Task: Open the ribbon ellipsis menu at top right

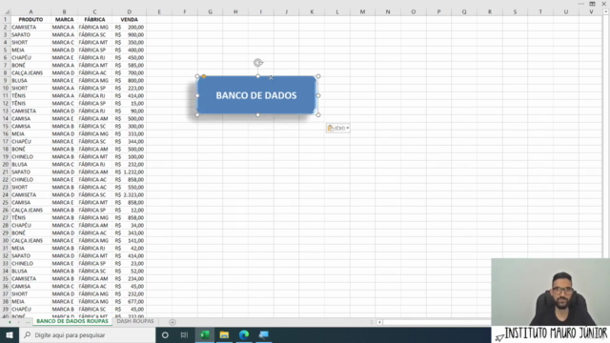Action: click(x=580, y=4)
